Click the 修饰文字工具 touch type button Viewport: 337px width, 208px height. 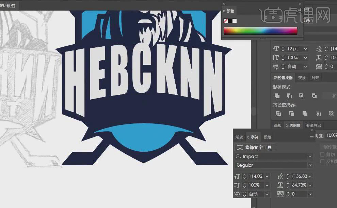[255, 147]
